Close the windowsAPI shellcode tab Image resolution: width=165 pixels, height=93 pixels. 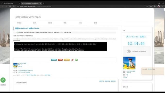click(40, 3)
